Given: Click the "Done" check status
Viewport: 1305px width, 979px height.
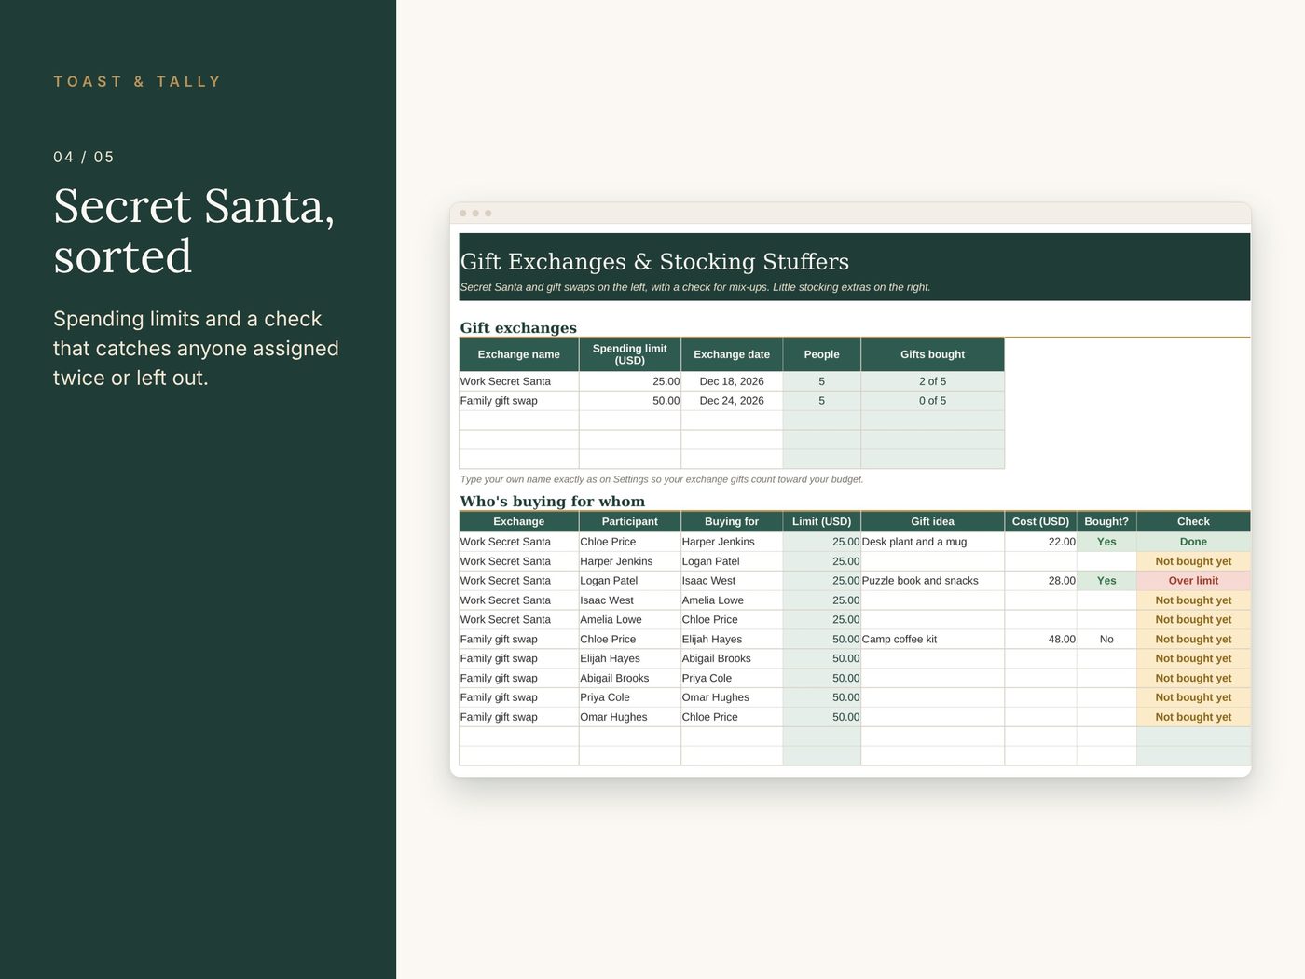Looking at the screenshot, I should (1193, 542).
